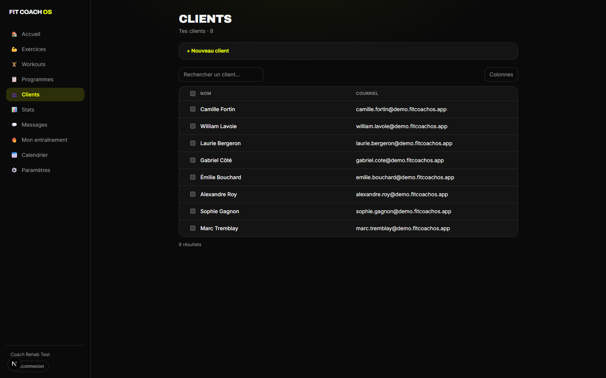
Task: Open client Alexandre Roy
Action: point(219,194)
